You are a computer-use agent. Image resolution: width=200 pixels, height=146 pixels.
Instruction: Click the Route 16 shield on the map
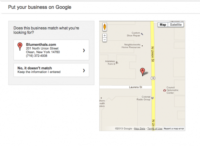click(153, 78)
